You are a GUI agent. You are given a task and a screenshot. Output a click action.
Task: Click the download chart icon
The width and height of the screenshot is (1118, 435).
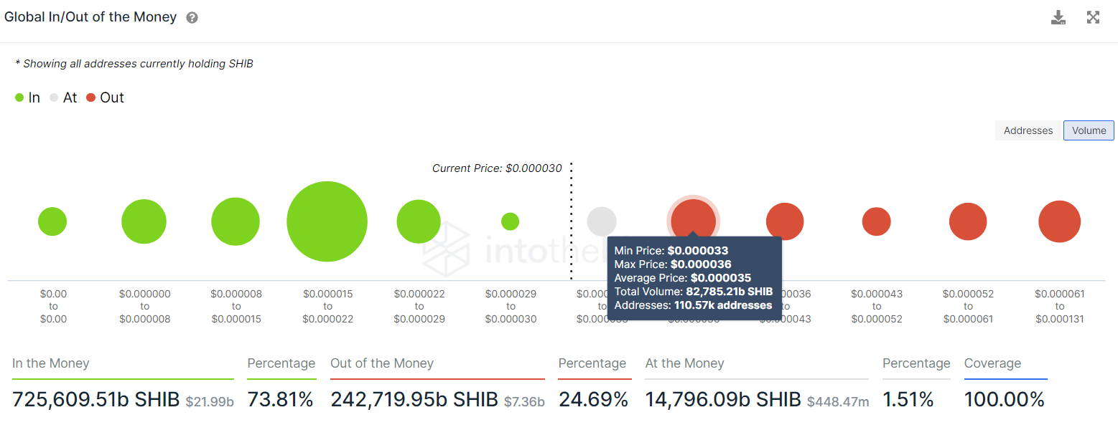[x=1058, y=18]
